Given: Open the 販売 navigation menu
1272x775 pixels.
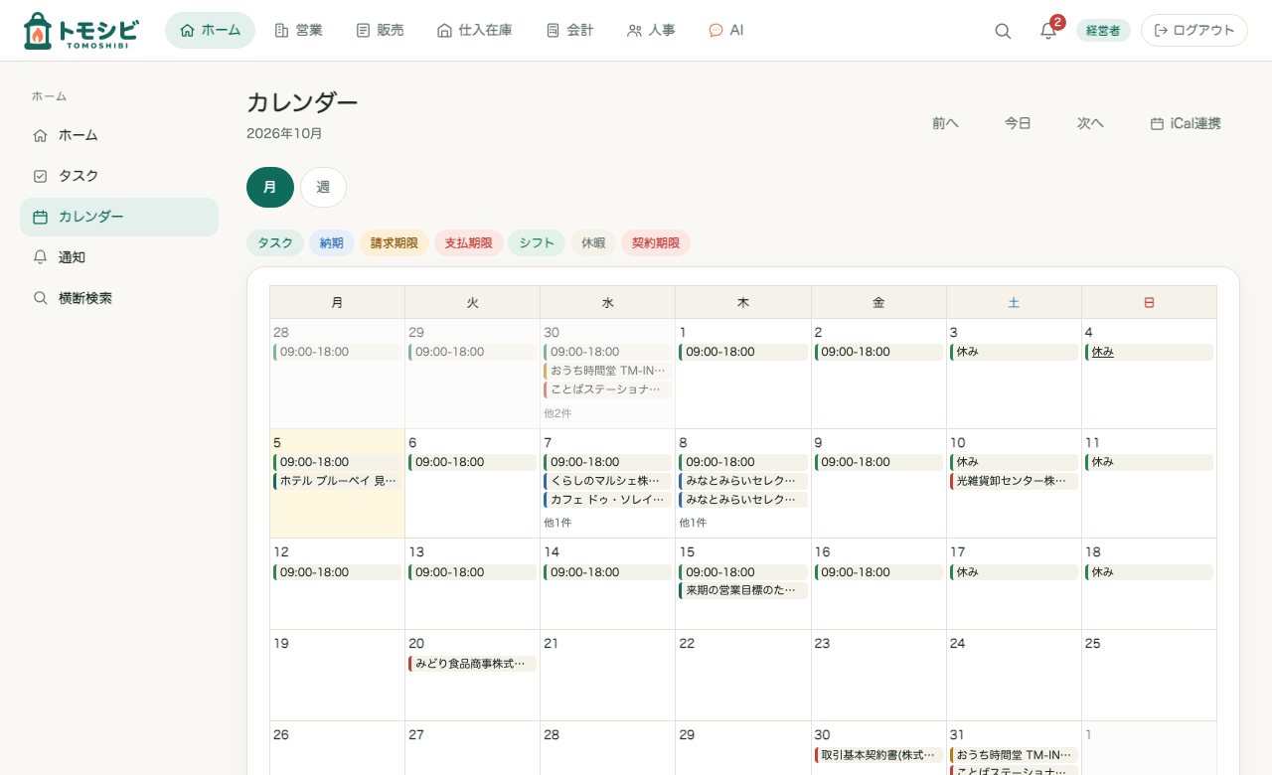Looking at the screenshot, I should (x=380, y=31).
